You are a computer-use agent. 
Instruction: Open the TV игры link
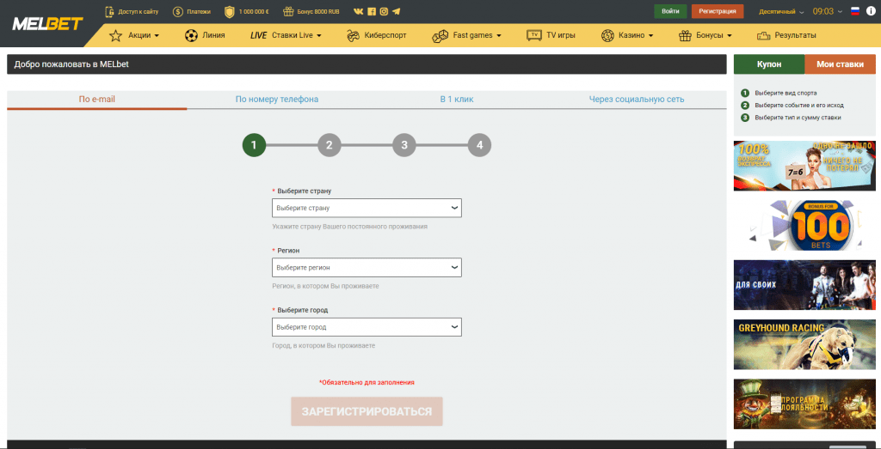561,35
